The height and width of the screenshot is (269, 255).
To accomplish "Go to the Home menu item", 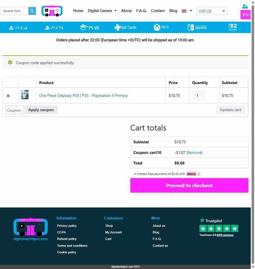I will pyautogui.click(x=78, y=11).
